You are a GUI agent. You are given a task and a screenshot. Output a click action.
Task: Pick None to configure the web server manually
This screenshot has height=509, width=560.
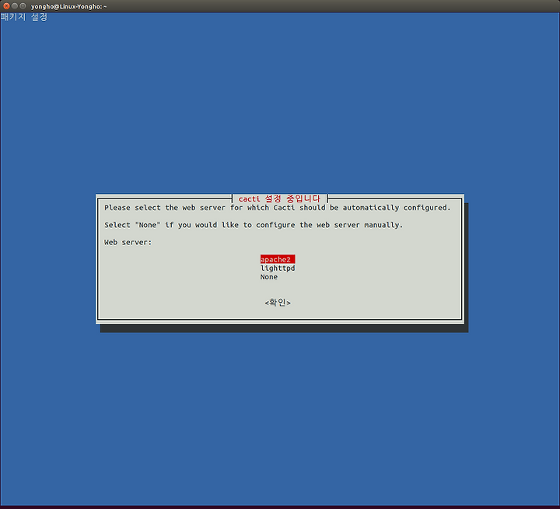tap(269, 277)
